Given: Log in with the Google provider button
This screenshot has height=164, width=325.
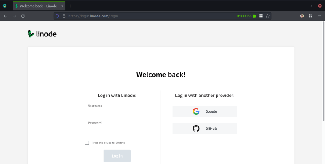Looking at the screenshot, I should (205, 111).
